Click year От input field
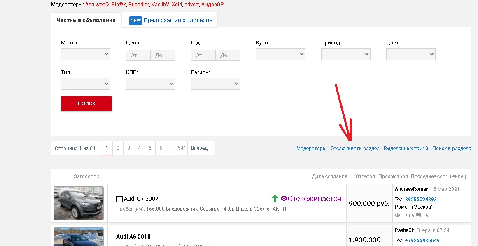The image size is (478, 246). pyautogui.click(x=203, y=56)
